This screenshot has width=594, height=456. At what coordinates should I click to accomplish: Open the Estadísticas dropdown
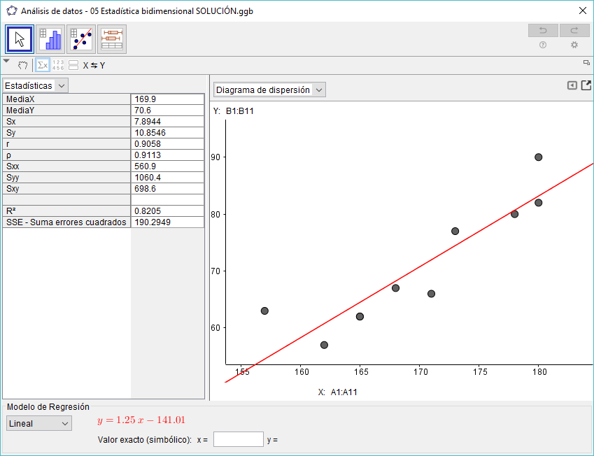35,85
